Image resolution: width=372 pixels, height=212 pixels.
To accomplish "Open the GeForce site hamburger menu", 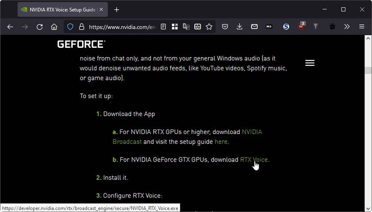I will (310, 63).
